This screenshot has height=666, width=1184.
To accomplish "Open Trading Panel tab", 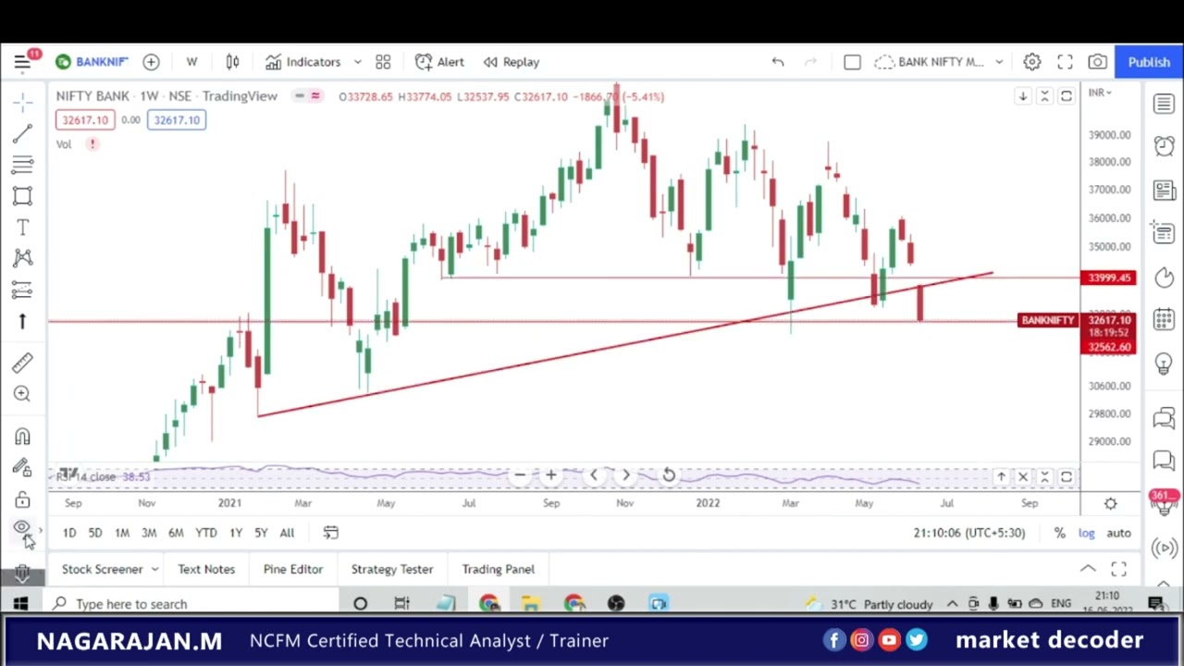I will pos(498,569).
